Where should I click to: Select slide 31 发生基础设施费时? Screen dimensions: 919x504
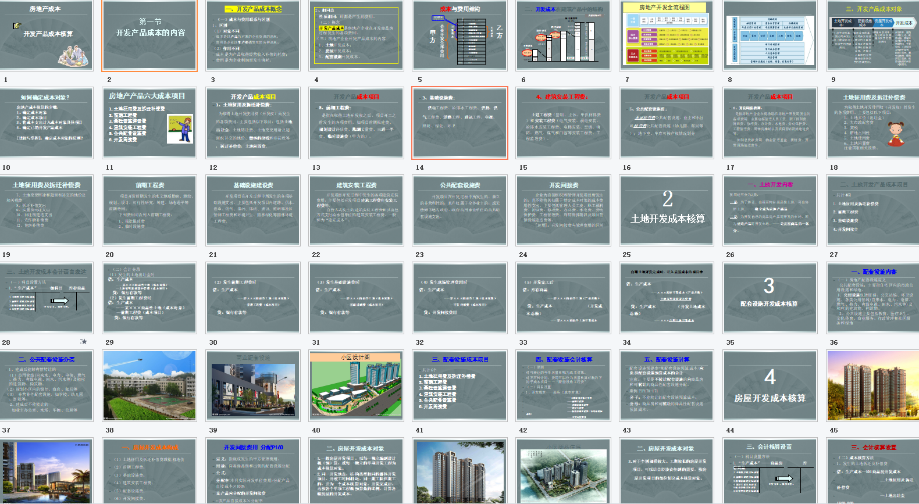click(x=357, y=298)
